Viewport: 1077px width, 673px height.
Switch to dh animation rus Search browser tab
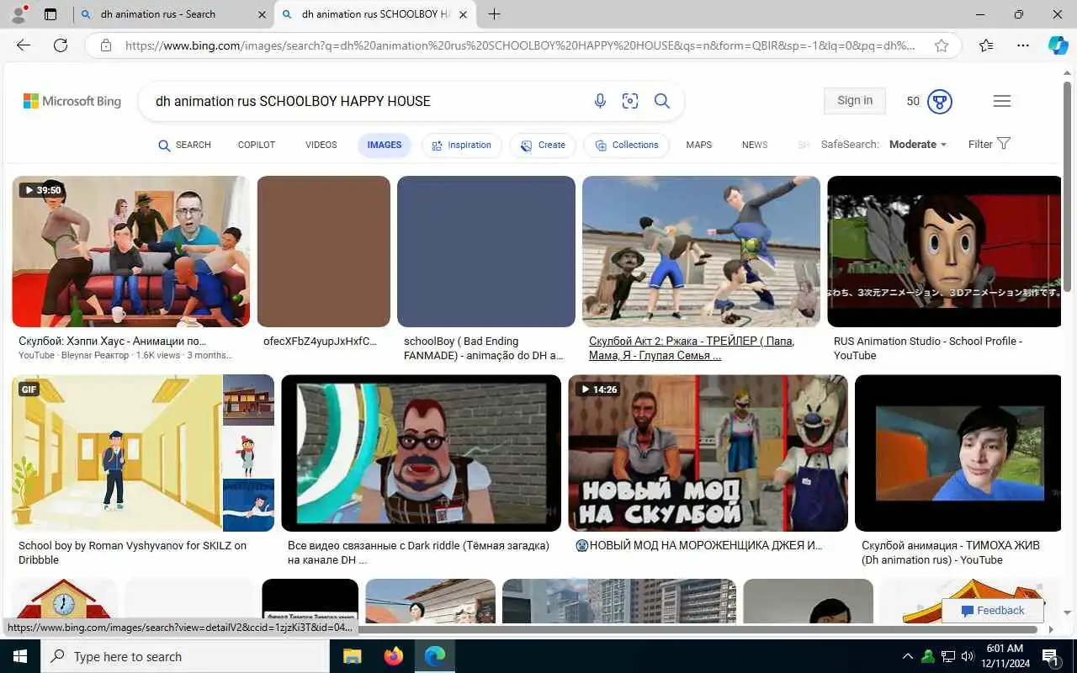(x=172, y=14)
